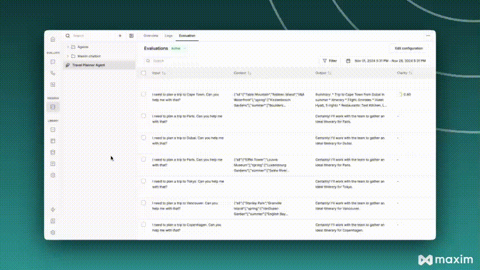Click the lightning bolt icon in sidebar
480x270 pixels.
[x=53, y=209]
